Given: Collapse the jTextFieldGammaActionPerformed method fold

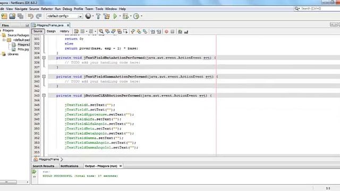Looking at the screenshot, I should click(44, 76).
